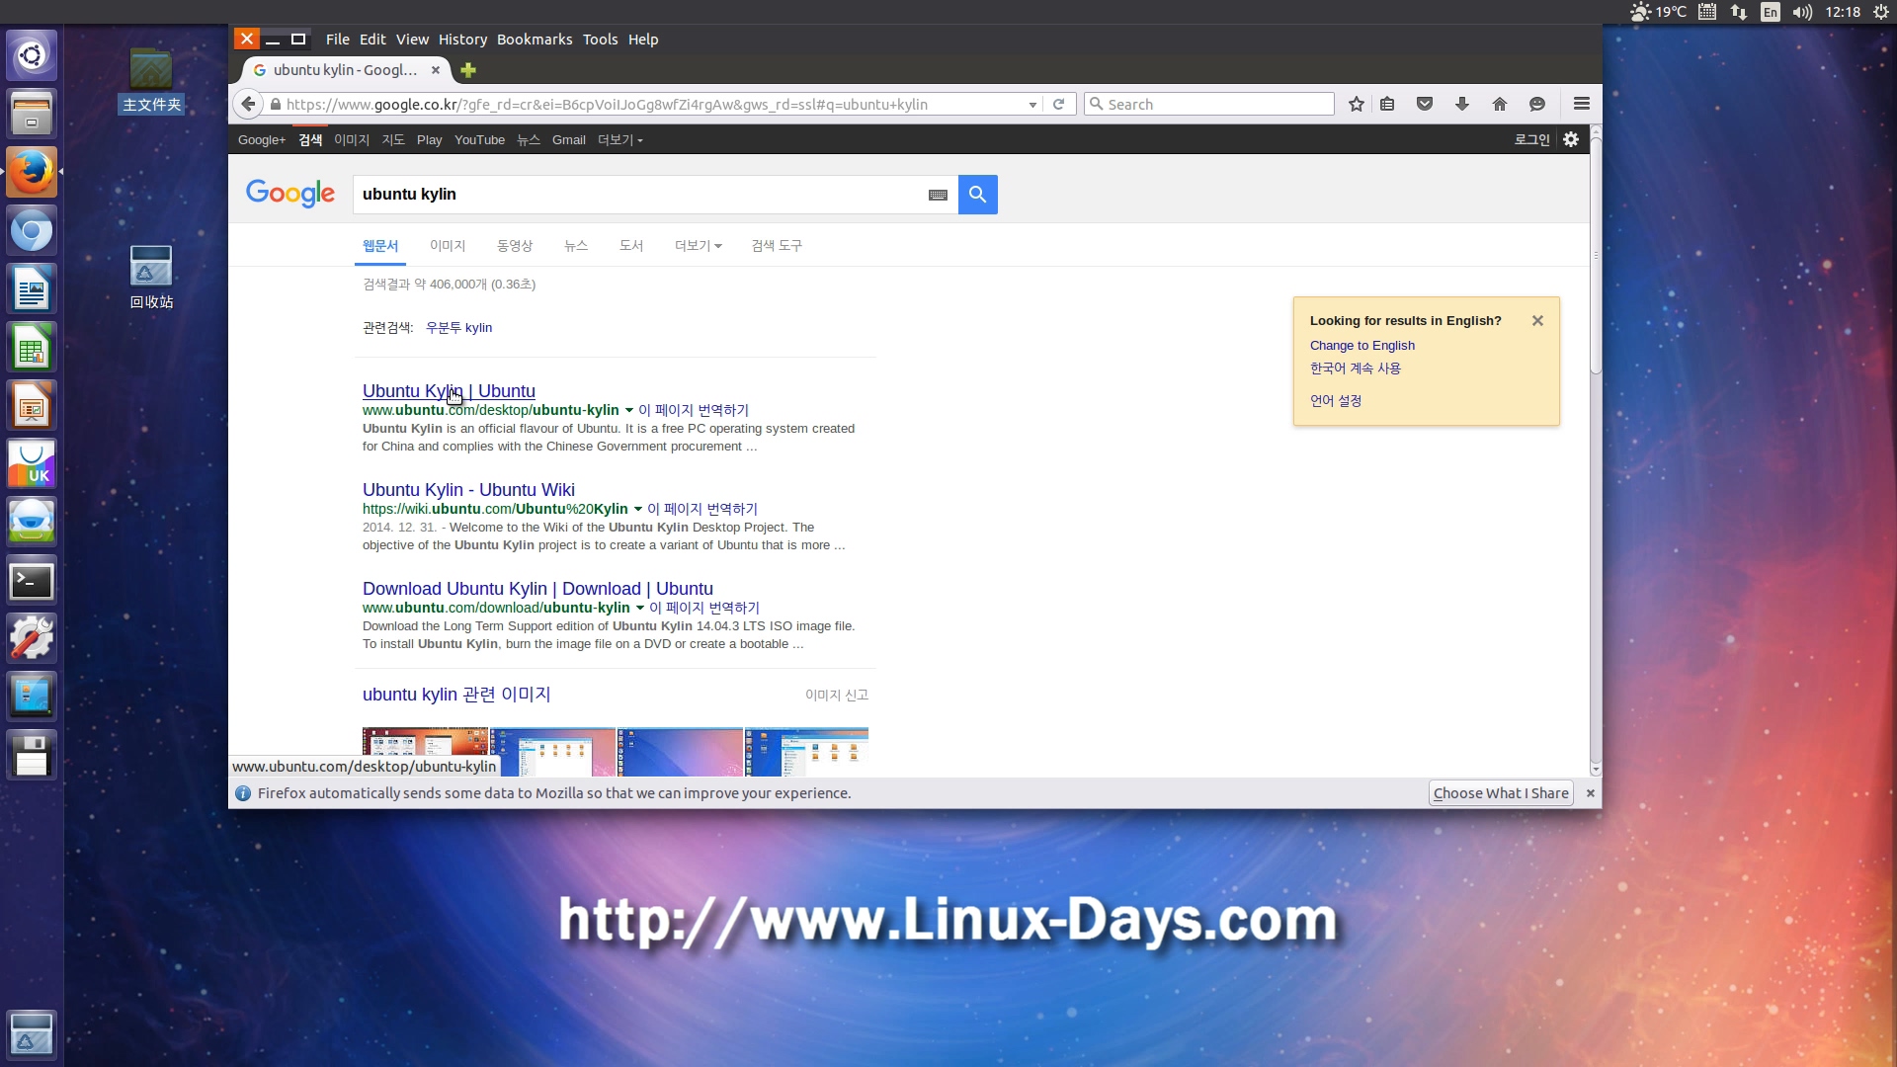Viewport: 1897px width, 1067px height.
Task: Open the 回收站 trash desktop icon
Action: coord(151,278)
